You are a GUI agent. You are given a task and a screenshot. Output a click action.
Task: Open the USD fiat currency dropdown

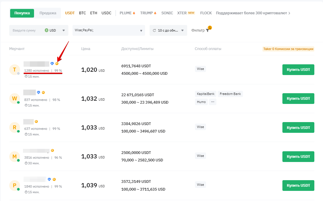tap(55, 30)
